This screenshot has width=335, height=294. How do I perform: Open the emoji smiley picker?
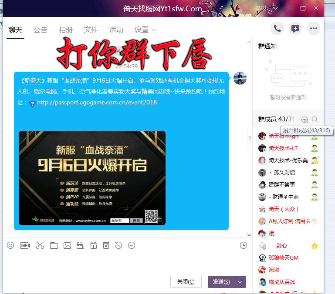(10, 245)
